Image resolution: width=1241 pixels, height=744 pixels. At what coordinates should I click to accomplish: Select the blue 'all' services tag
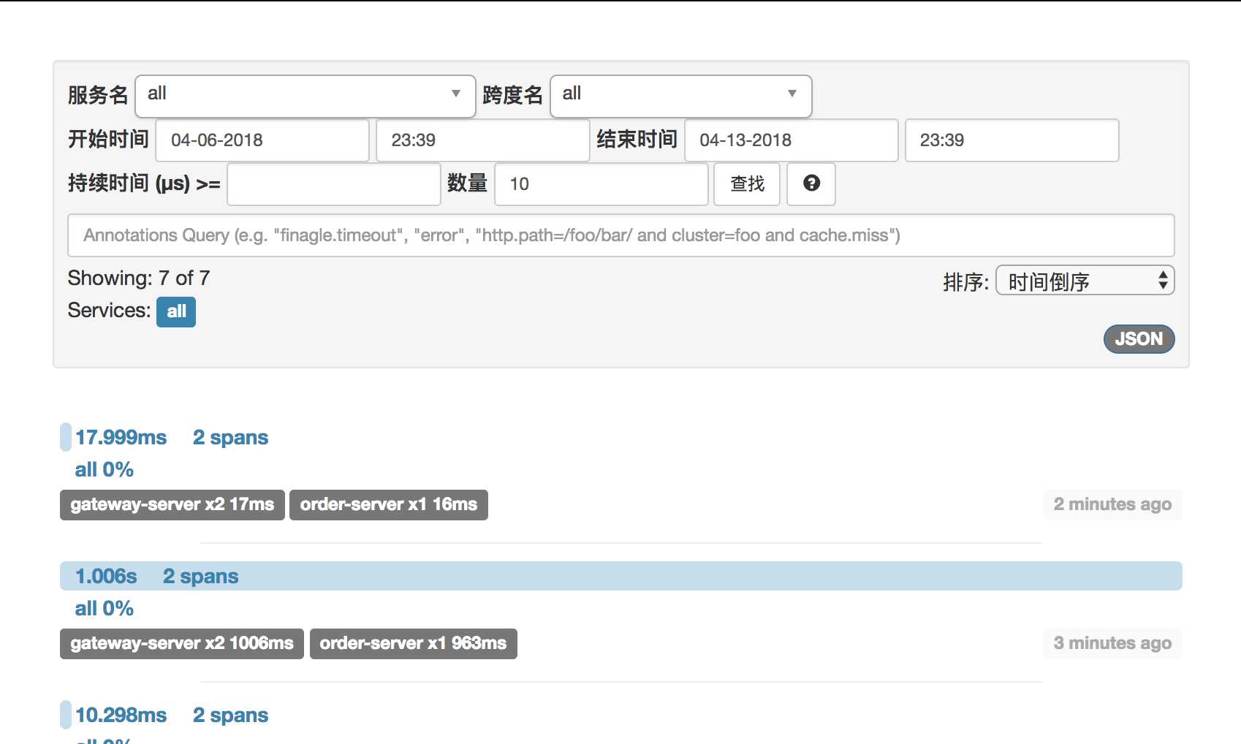[x=176, y=311]
